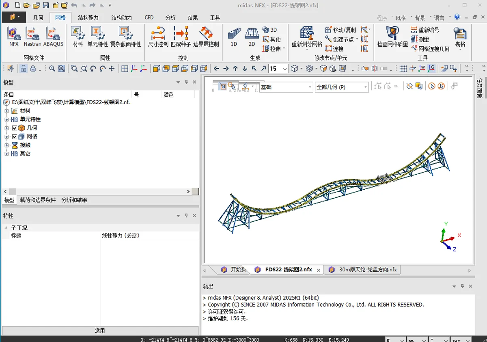Image resolution: width=487 pixels, height=342 pixels.
Task: Click the 创建节点 create node button
Action: coord(340,39)
